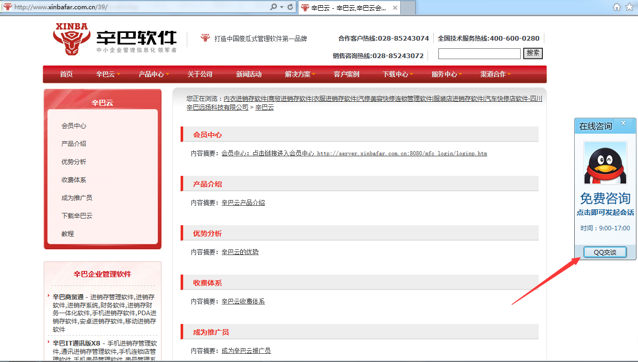
Task: Click the 免费咨询 text
Action: (x=605, y=198)
